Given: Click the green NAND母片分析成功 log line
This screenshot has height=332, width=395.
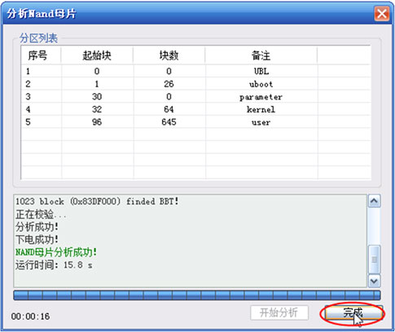Looking at the screenshot, I should [56, 252].
